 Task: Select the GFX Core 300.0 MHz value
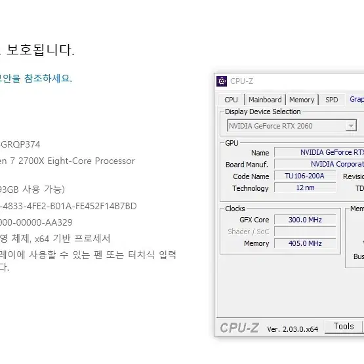point(305,220)
